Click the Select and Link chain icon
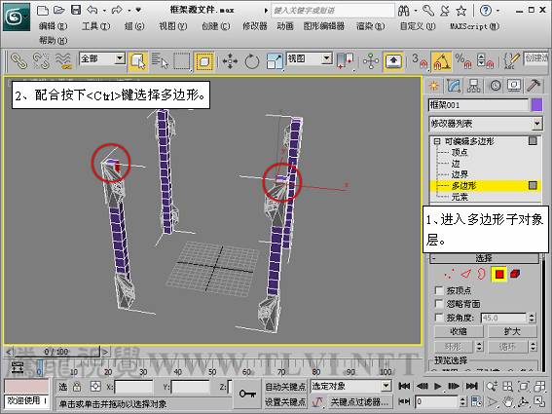 click(19, 60)
